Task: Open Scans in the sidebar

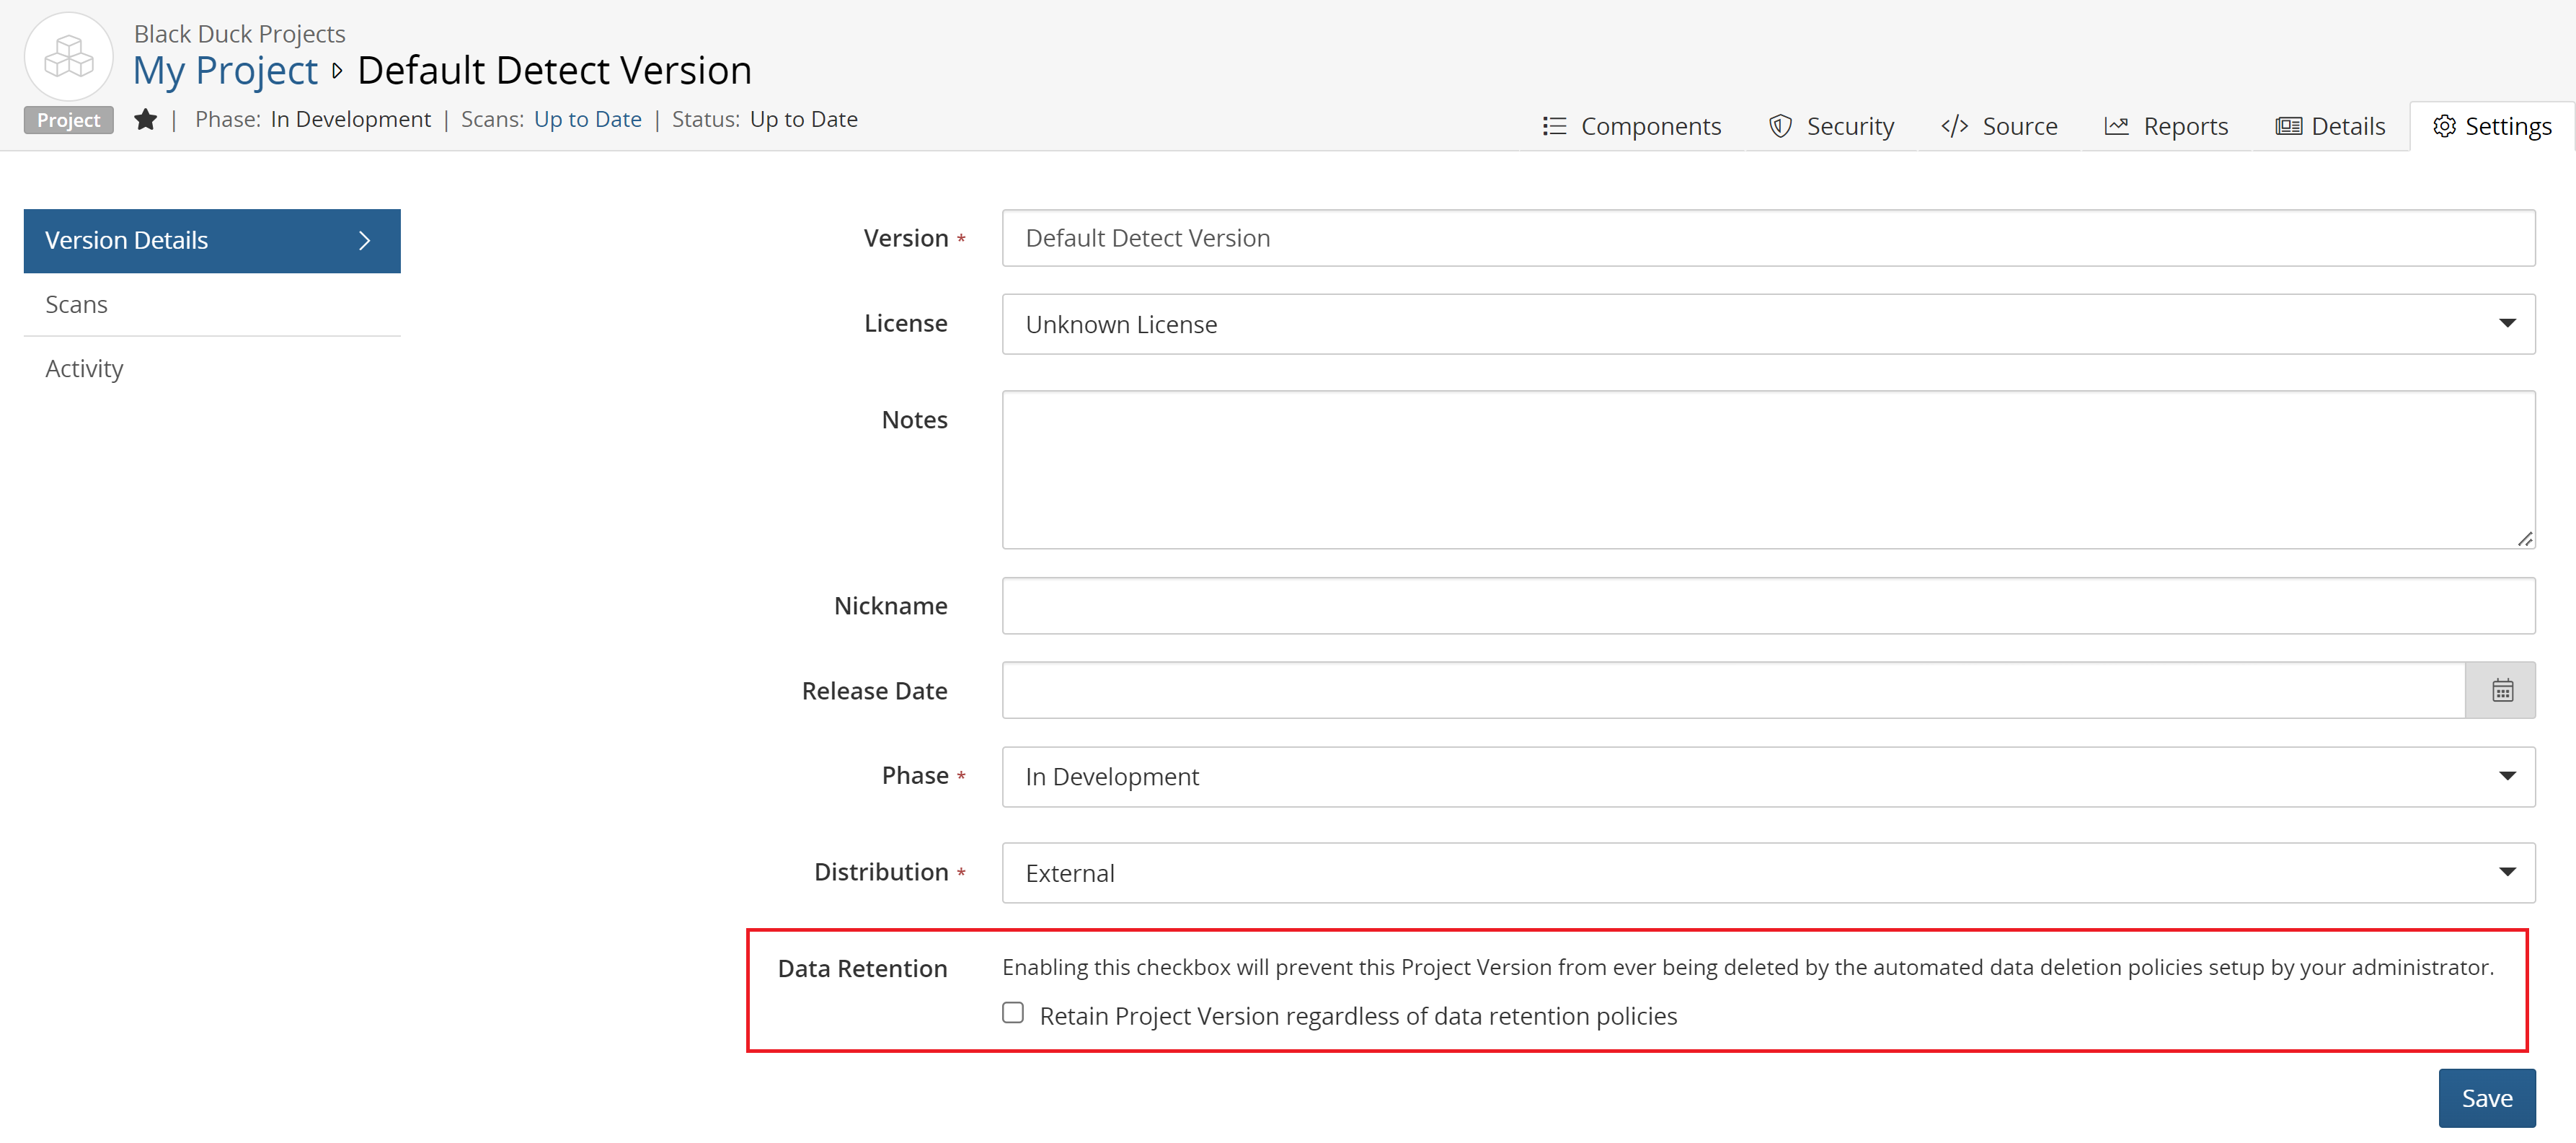Action: tap(76, 305)
